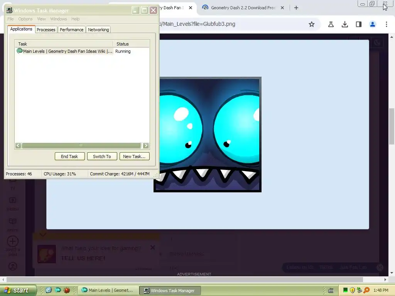Click the Processes: 46 status entry
This screenshot has height=296, width=395.
tap(19, 174)
